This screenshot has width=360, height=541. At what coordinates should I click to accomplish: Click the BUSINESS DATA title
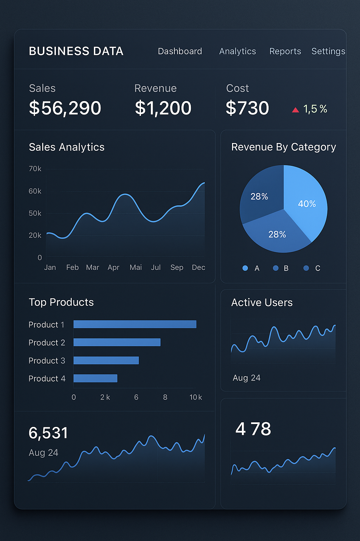pos(76,51)
